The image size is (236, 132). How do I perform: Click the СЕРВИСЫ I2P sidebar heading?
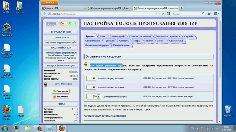click(61, 38)
